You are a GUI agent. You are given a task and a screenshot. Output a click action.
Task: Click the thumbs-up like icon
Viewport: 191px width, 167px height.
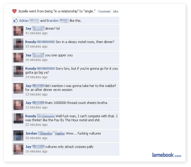click(15, 21)
